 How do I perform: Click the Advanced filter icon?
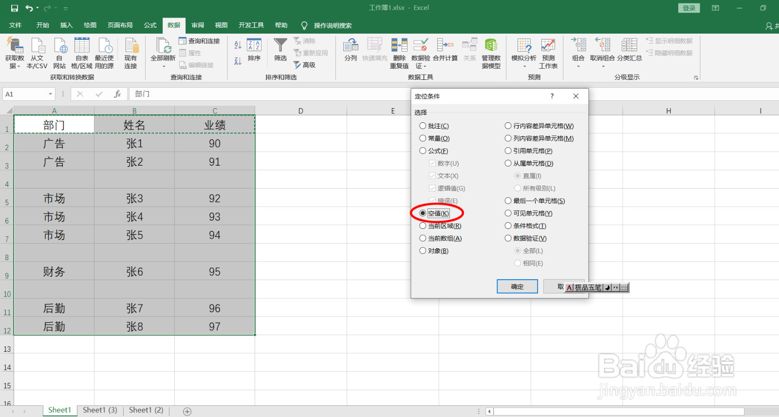[305, 65]
